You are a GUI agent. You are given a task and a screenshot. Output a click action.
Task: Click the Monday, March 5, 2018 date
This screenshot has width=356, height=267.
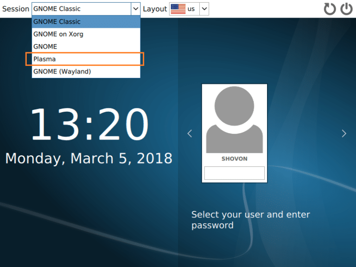pos(89,158)
